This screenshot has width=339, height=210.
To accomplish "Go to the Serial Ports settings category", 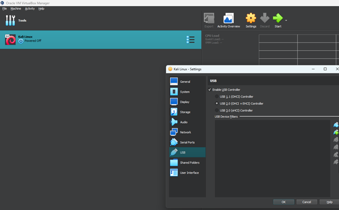I will pyautogui.click(x=187, y=142).
